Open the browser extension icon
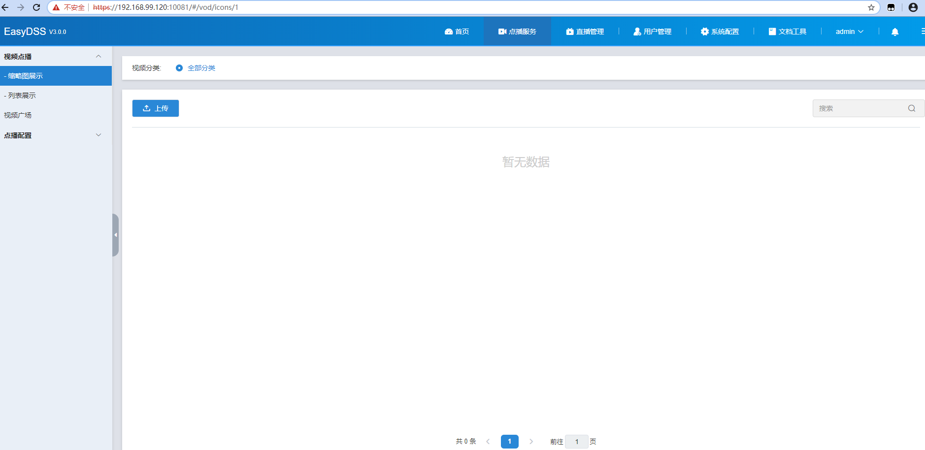 click(891, 7)
